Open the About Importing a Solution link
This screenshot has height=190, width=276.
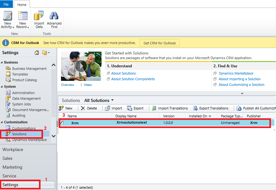point(240,79)
